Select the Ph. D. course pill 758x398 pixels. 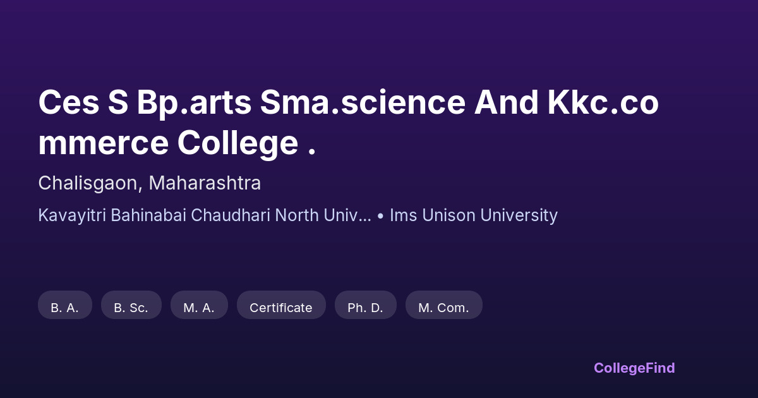[366, 308]
